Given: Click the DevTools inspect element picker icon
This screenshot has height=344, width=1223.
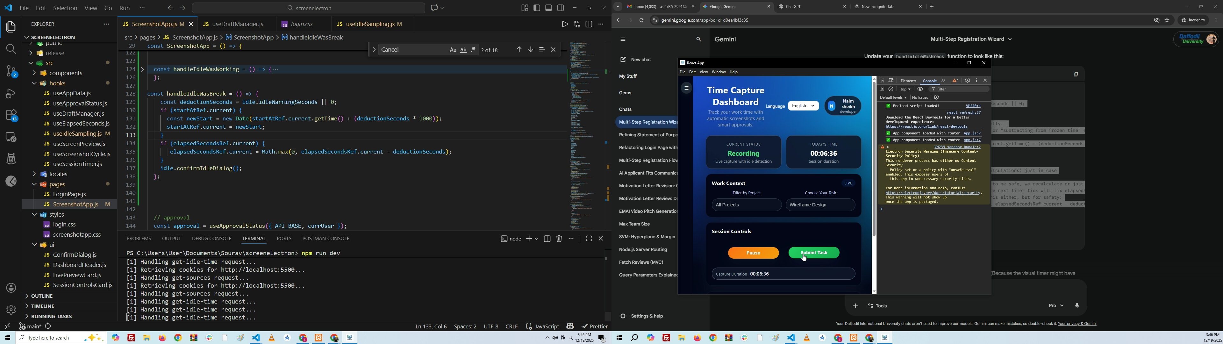Looking at the screenshot, I should (882, 81).
